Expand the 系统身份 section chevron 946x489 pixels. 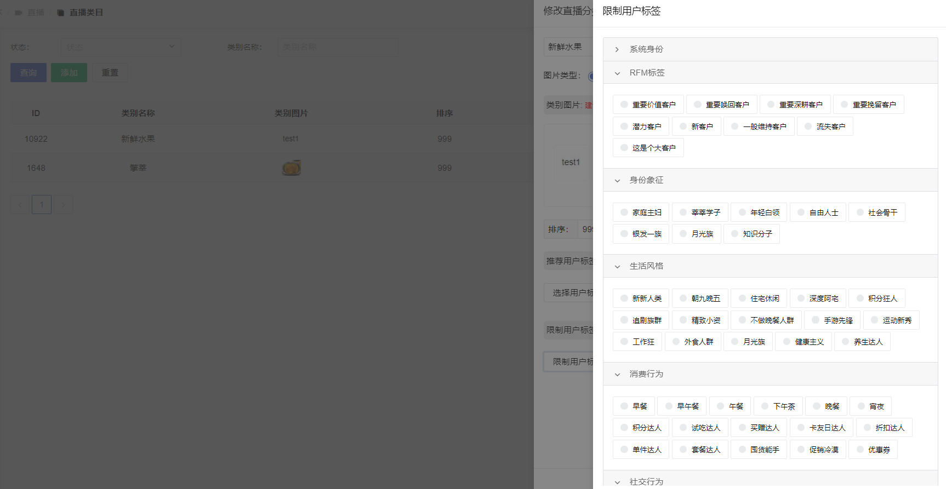(617, 49)
